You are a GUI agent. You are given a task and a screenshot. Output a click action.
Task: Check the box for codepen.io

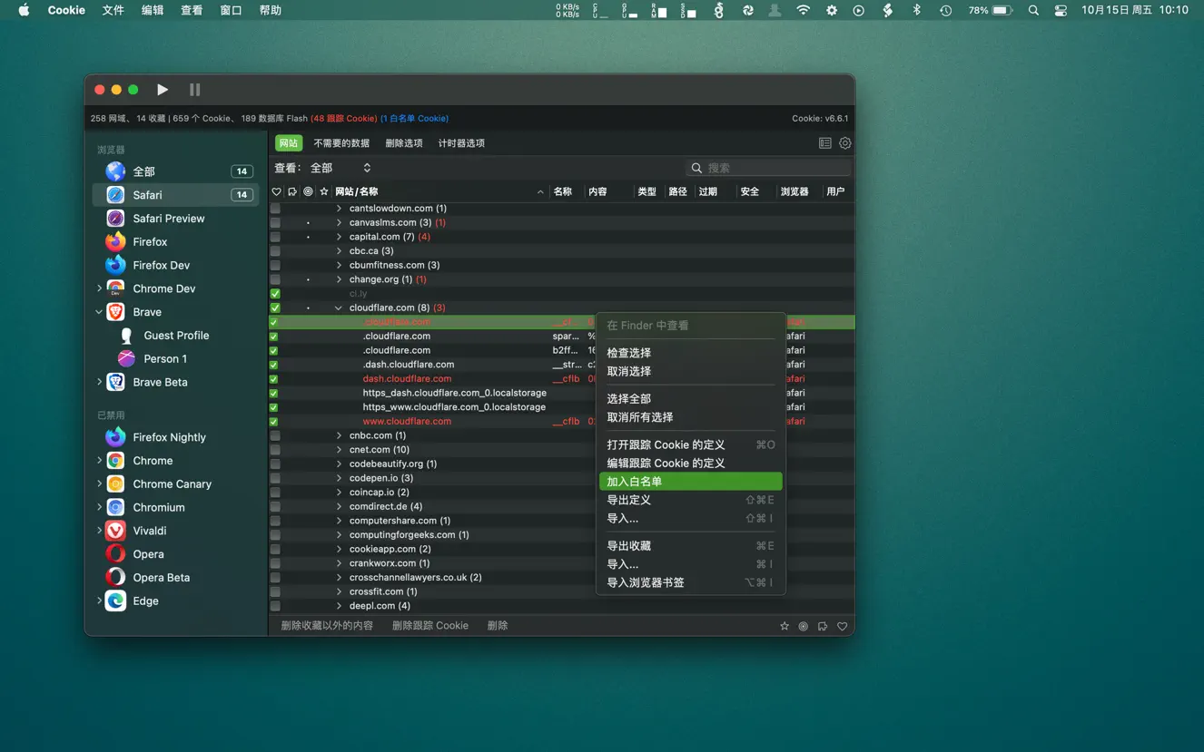click(275, 478)
